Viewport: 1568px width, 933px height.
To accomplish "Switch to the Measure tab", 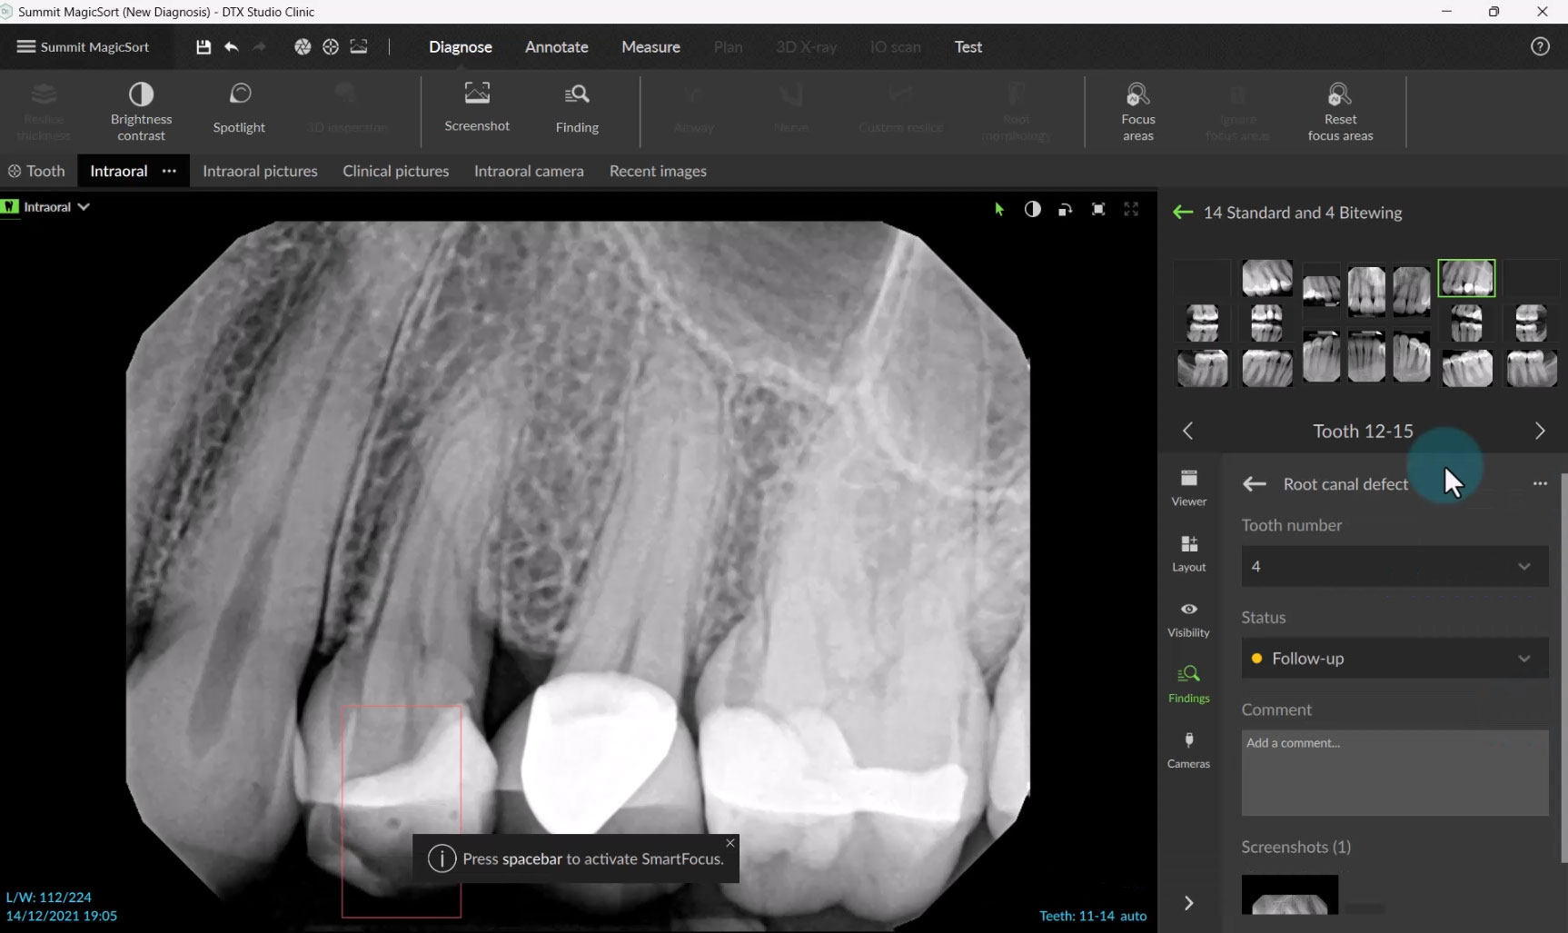I will [650, 46].
